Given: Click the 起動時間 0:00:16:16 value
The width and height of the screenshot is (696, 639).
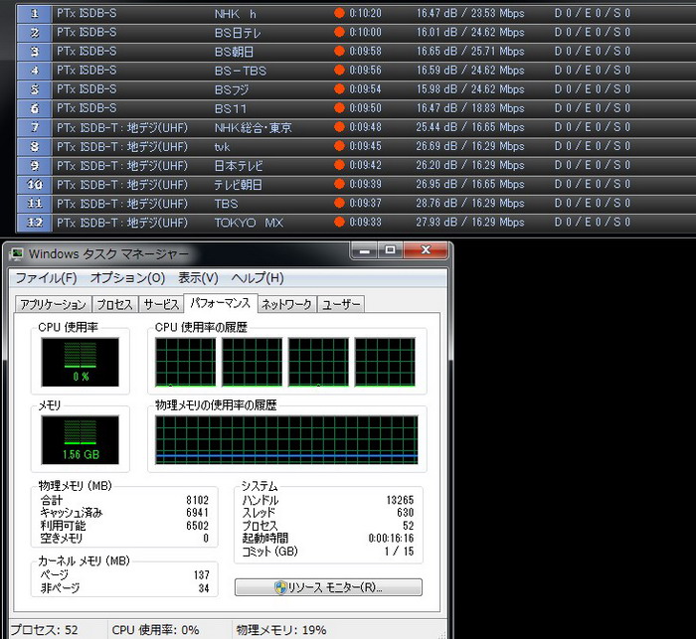Looking at the screenshot, I should click(391, 539).
